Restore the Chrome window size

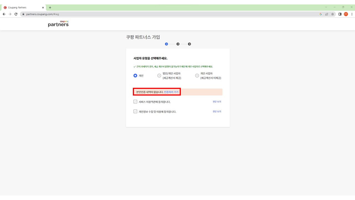[x=343, y=7]
